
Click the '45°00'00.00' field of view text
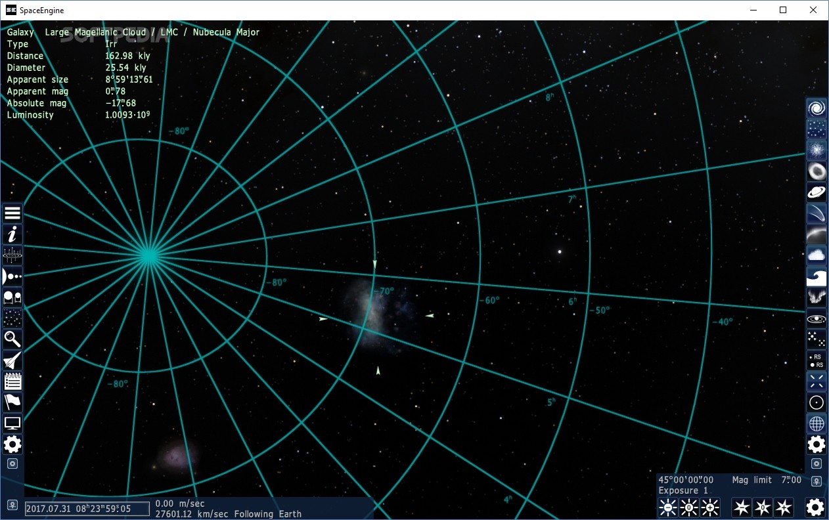click(x=686, y=480)
